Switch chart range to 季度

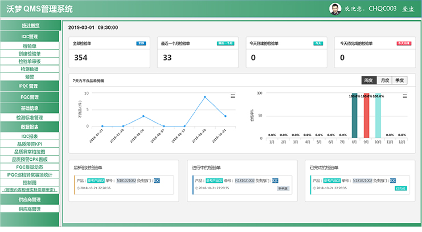point(400,80)
